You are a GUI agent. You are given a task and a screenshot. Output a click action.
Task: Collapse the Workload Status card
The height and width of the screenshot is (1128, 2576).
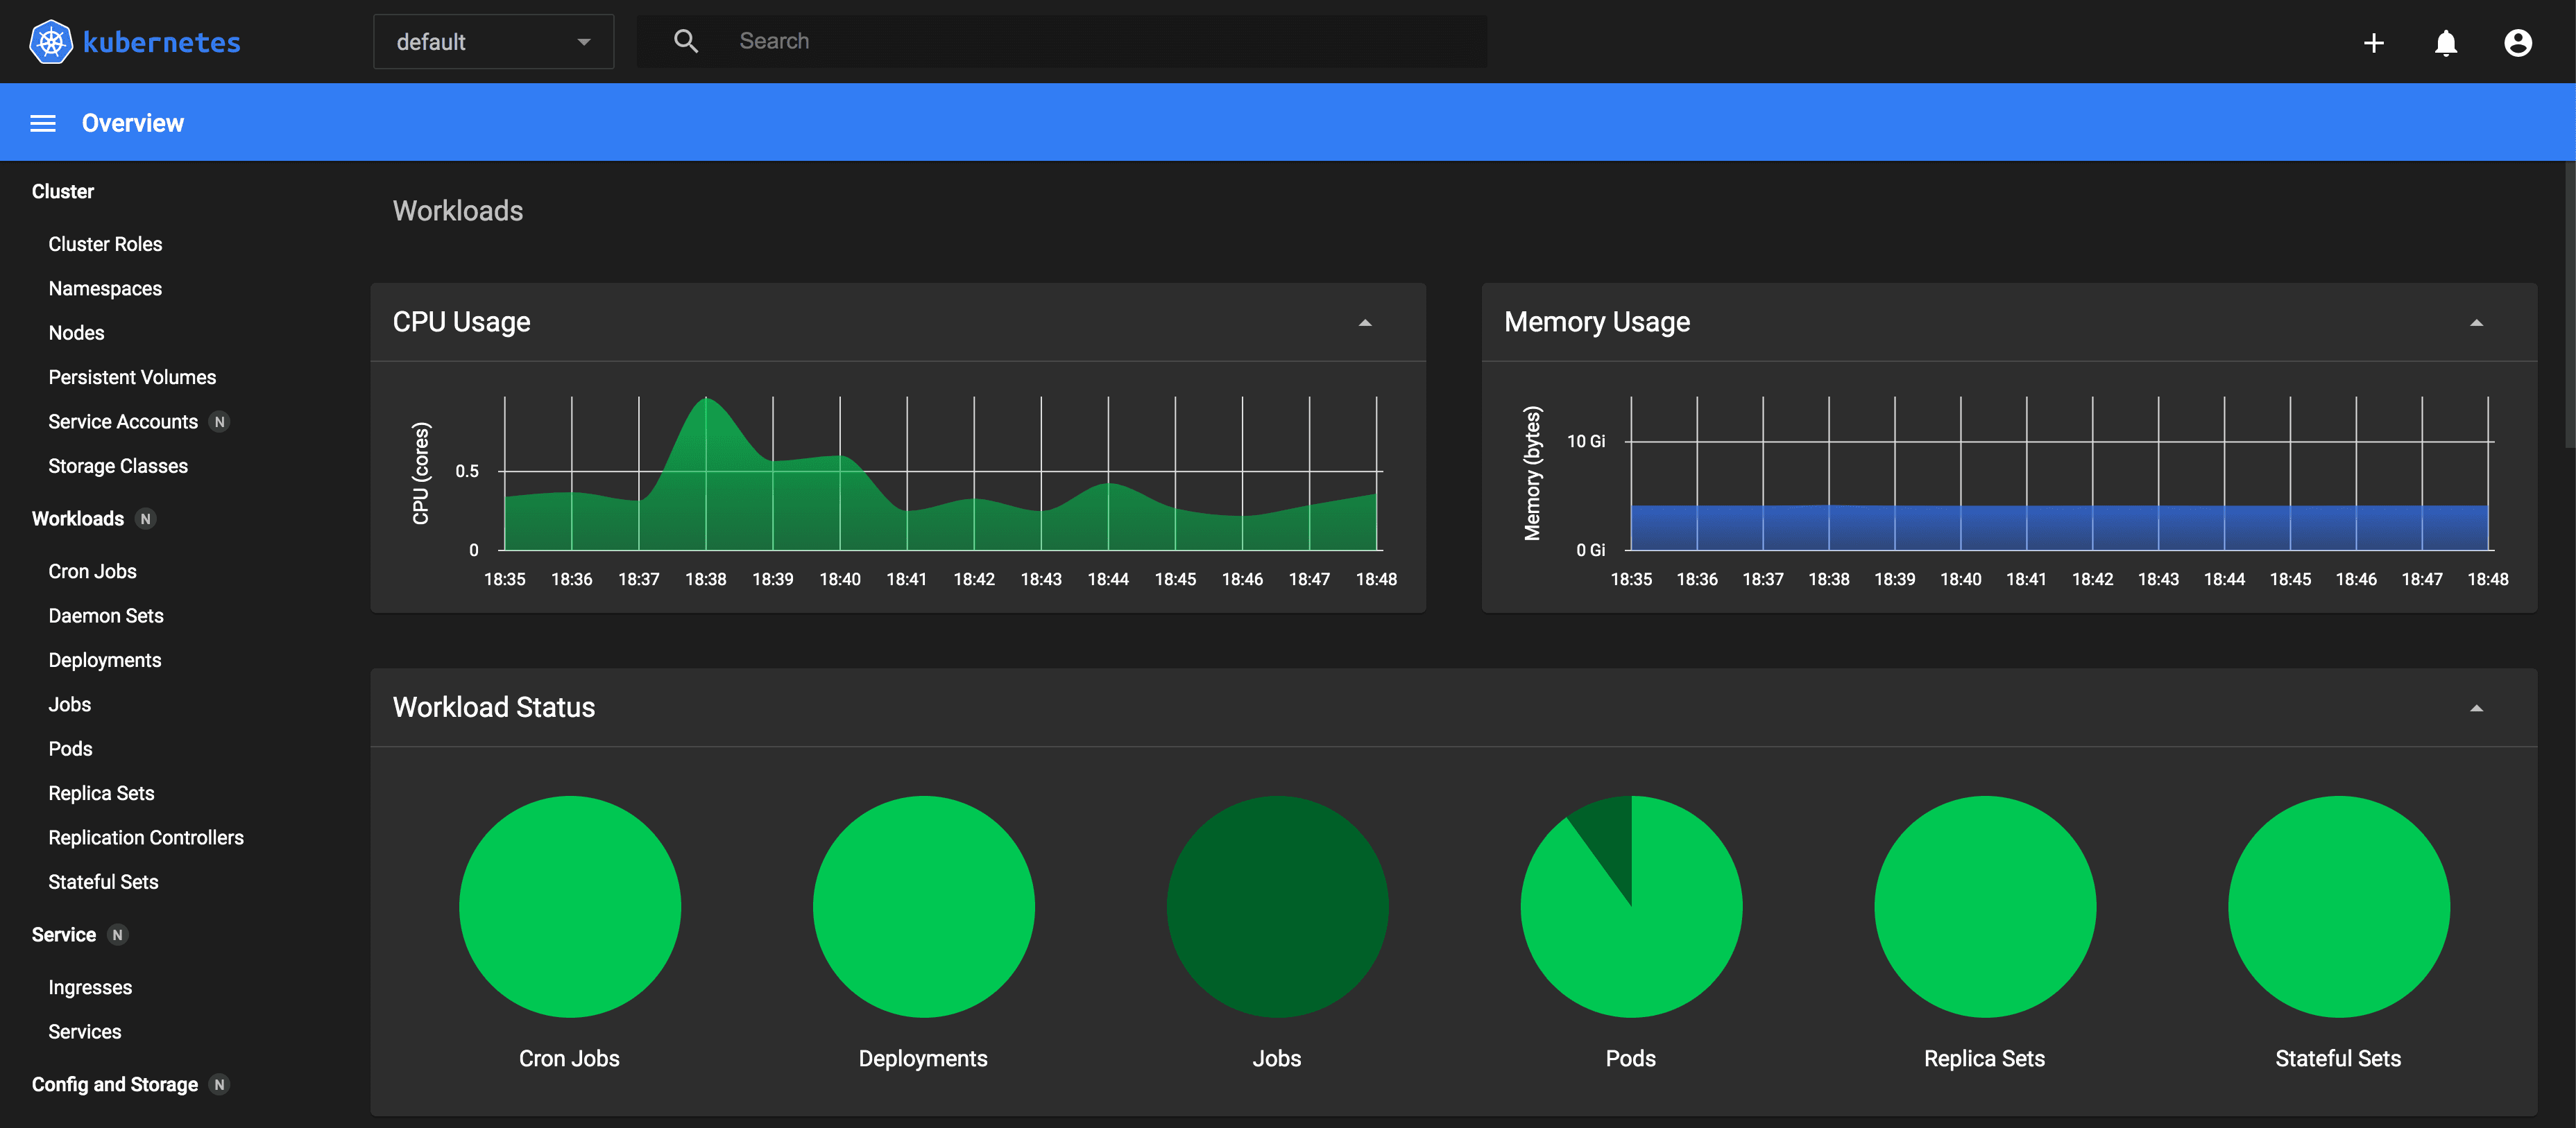tap(2476, 709)
